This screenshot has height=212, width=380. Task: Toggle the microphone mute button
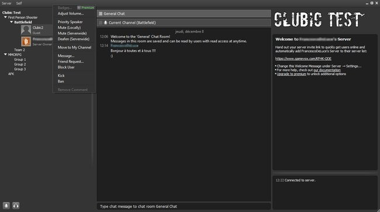[6, 206]
